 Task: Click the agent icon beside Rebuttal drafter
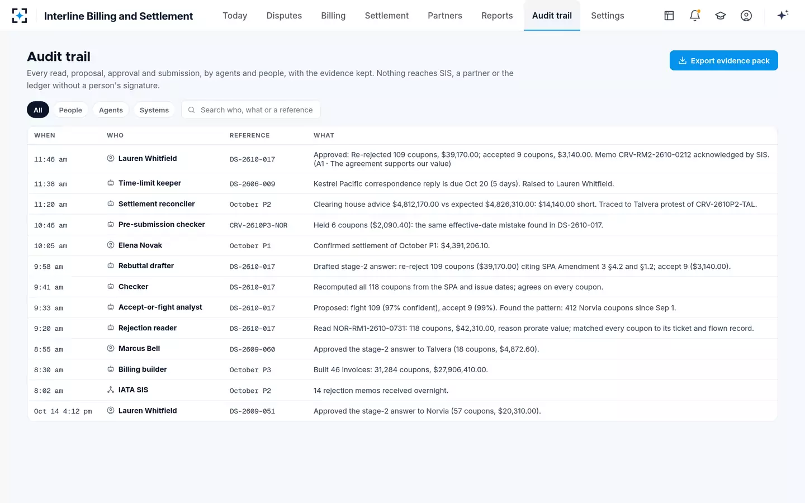(111, 266)
